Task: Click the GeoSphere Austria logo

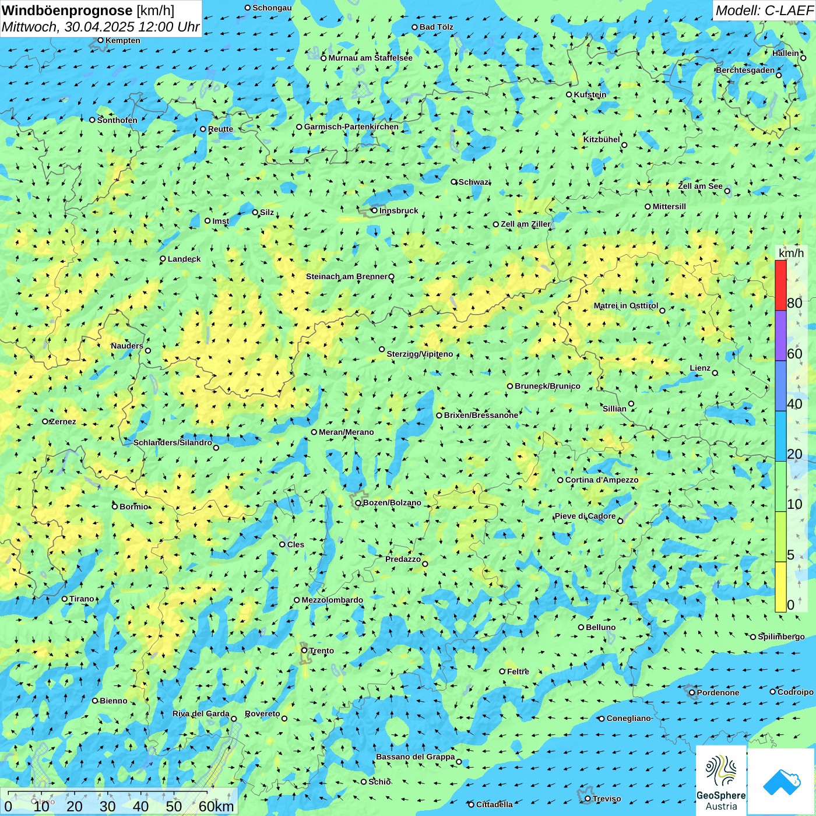Action: 721,780
